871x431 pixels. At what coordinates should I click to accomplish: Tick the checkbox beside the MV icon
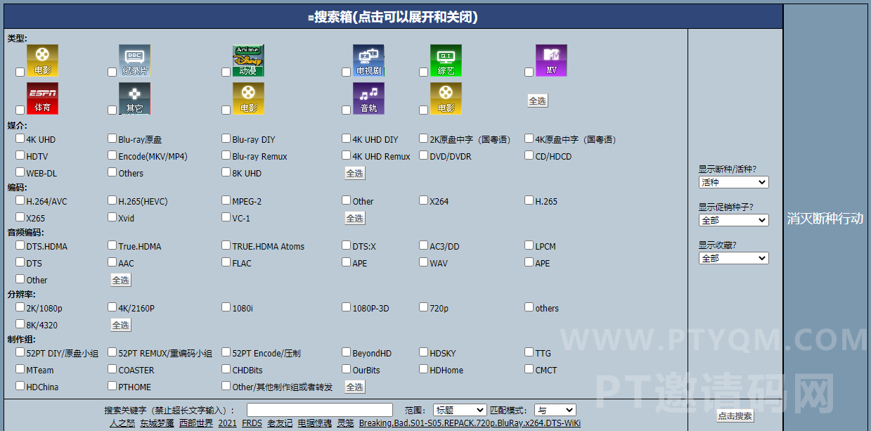pos(529,72)
